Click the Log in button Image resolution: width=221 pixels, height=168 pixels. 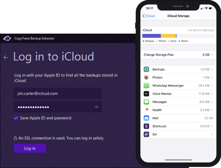click(x=30, y=148)
